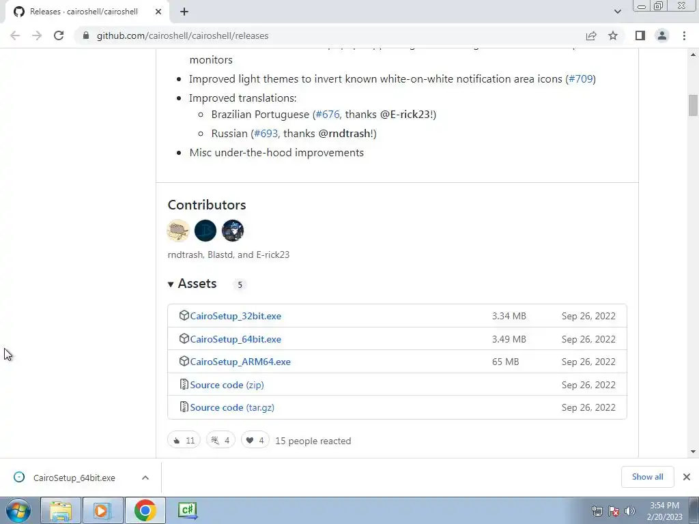Download Source code (tar.gz)
Screen dimensions: 699x524
(232, 408)
